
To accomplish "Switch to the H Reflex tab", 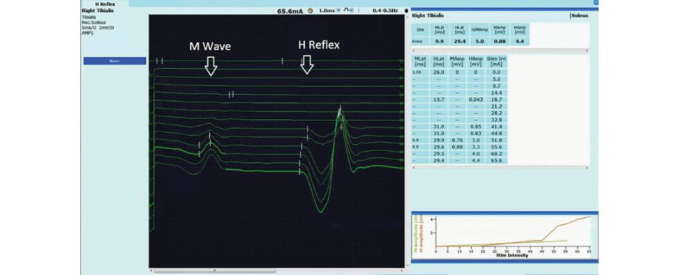I will [105, 4].
